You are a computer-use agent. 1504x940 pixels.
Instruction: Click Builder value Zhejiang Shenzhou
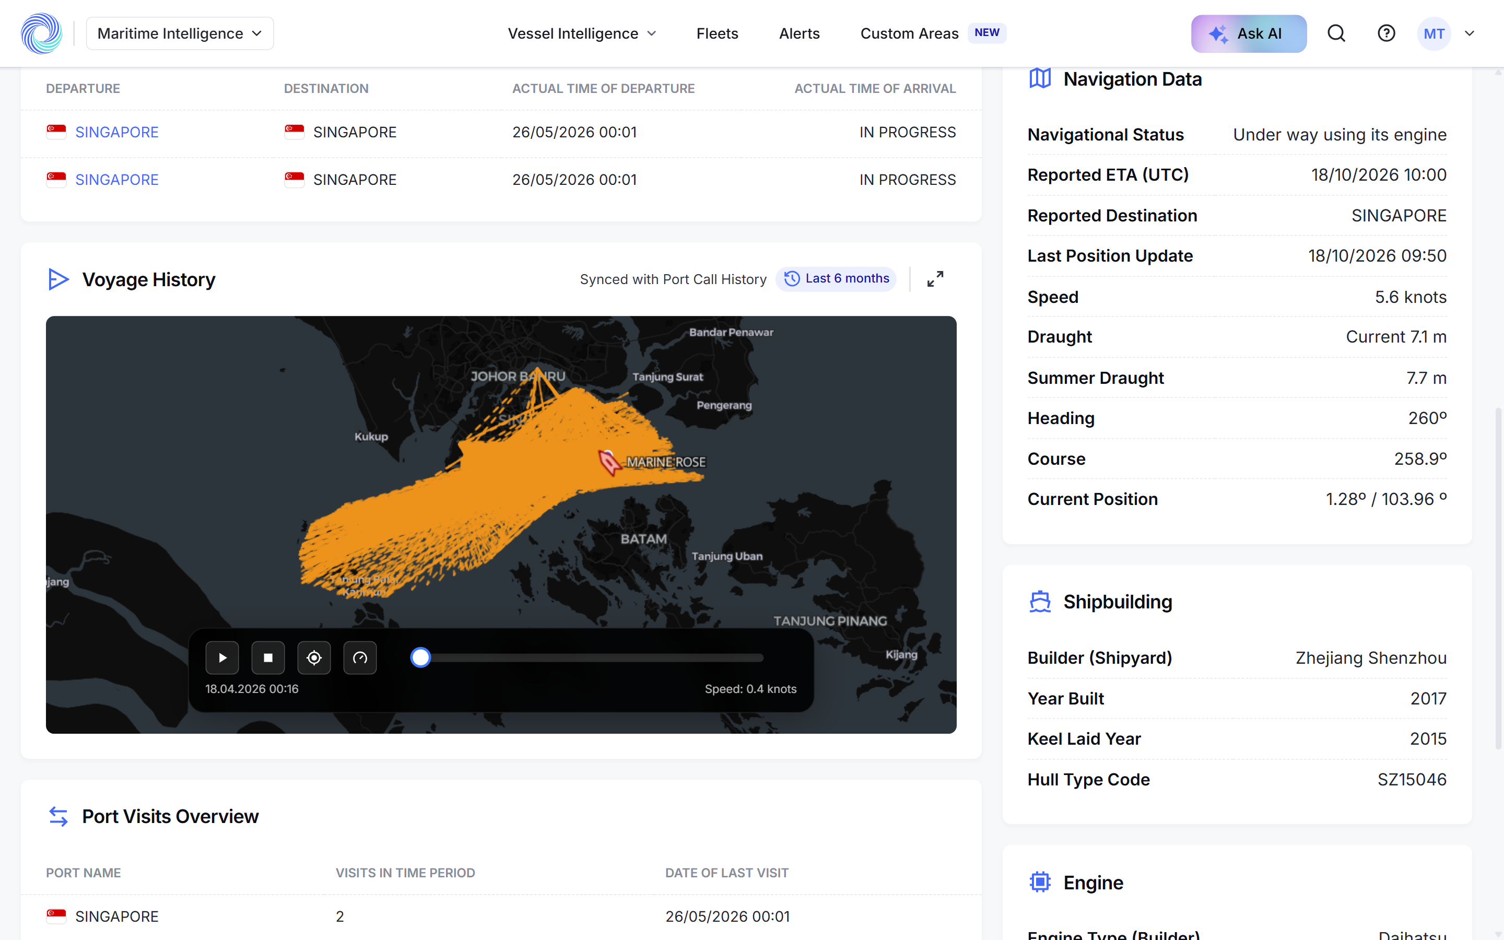[1371, 658]
